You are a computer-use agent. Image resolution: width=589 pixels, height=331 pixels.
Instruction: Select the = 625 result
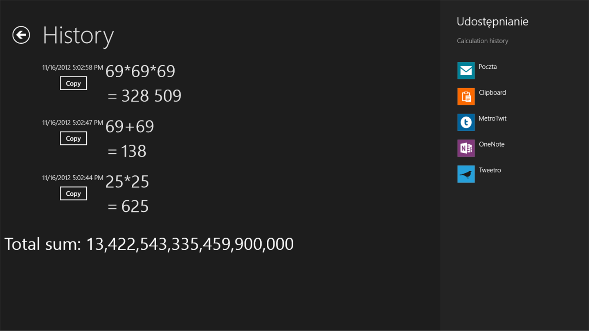(128, 207)
